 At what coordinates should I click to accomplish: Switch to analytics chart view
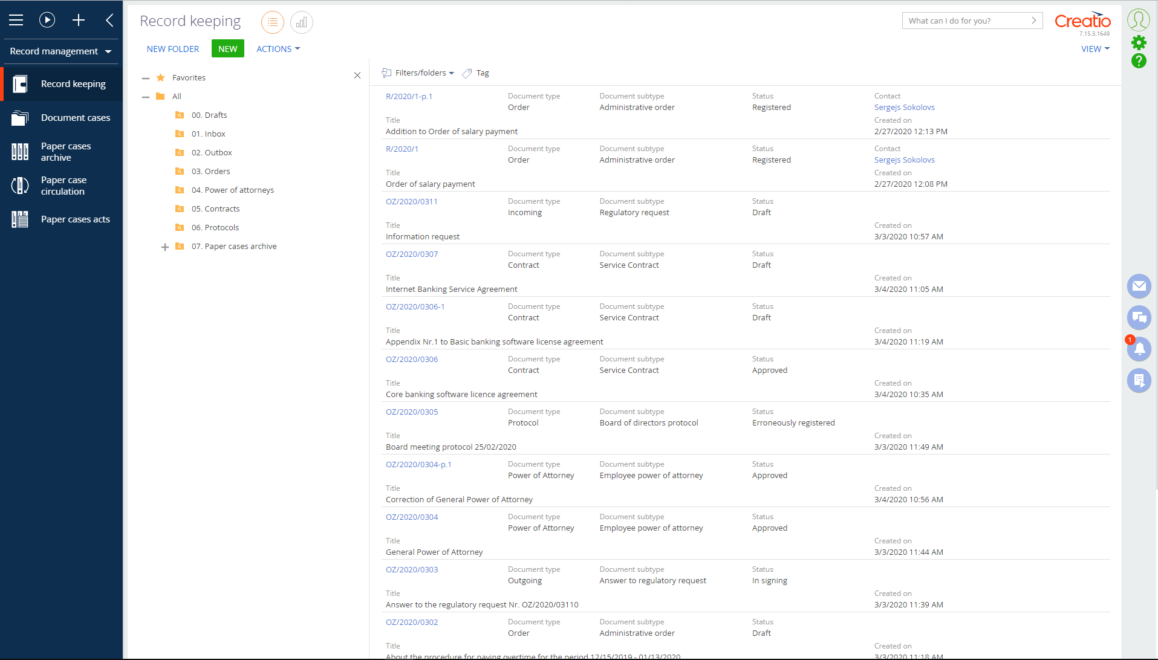click(x=302, y=22)
